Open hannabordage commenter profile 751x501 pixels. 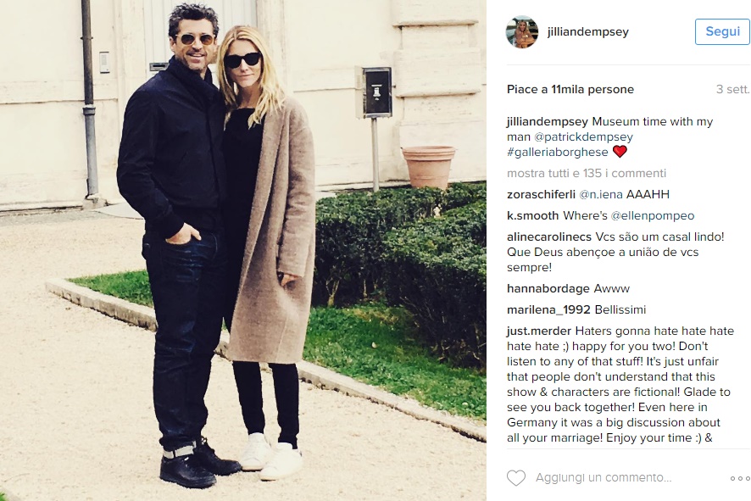click(548, 288)
